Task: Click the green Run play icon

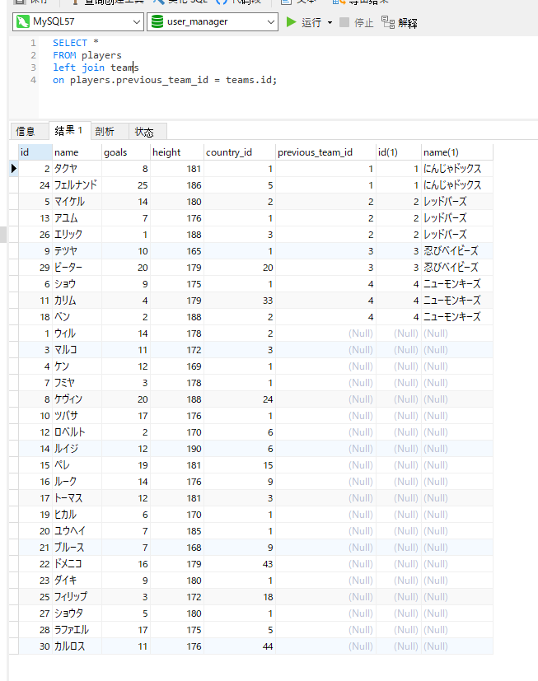Action: [291, 21]
